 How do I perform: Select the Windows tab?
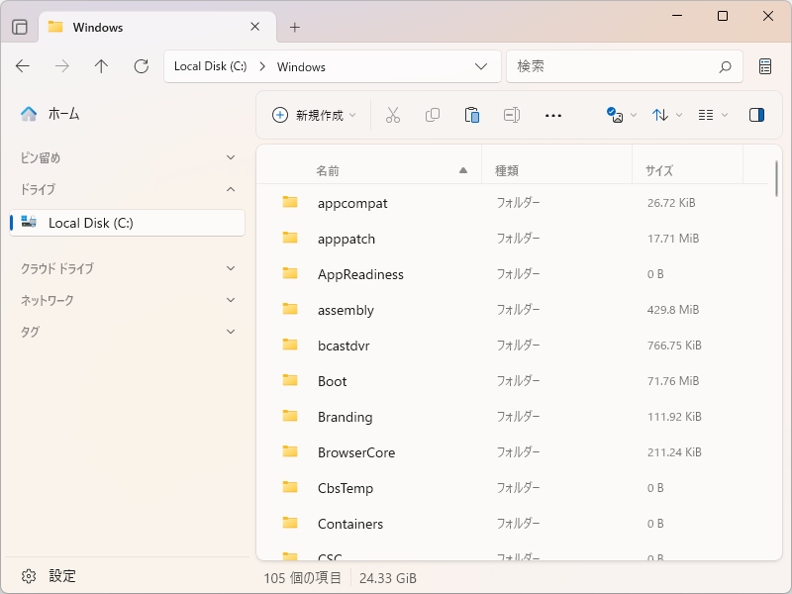(x=99, y=27)
